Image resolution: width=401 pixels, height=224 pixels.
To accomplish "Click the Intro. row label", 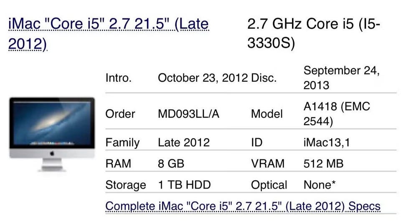I will click(119, 78).
